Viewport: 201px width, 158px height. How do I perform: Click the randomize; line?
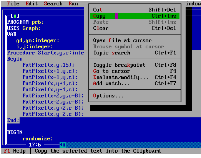tap(38, 139)
